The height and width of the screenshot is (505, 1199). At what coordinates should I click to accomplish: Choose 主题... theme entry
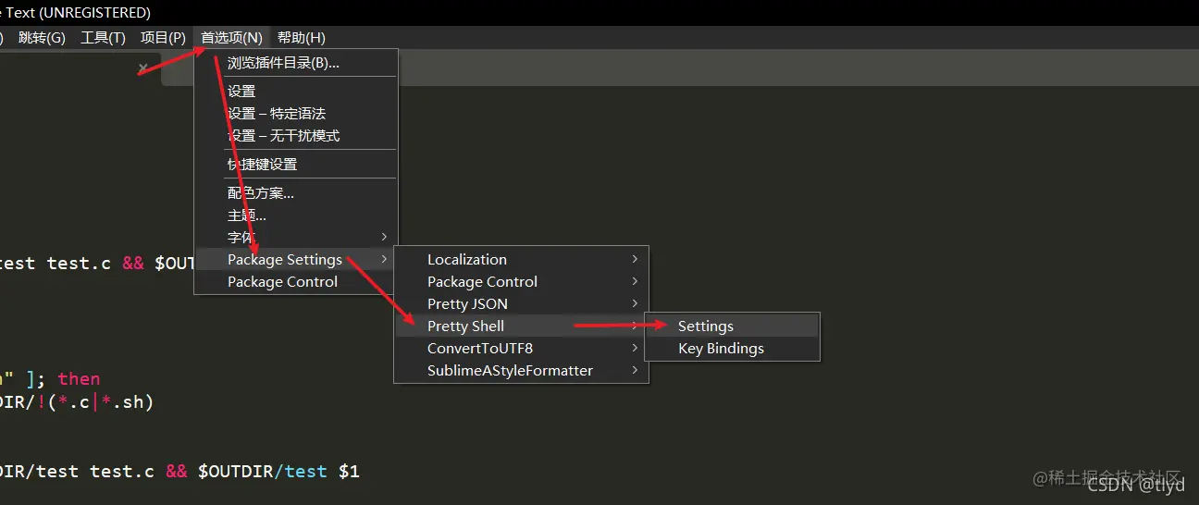(x=295, y=215)
